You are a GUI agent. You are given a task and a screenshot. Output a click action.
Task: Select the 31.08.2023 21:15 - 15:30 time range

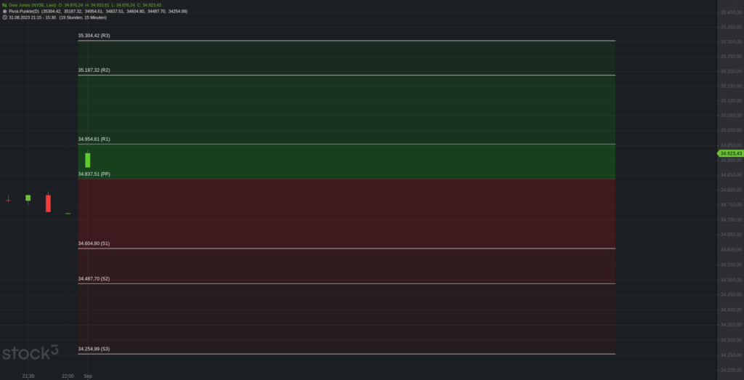[x=32, y=17]
